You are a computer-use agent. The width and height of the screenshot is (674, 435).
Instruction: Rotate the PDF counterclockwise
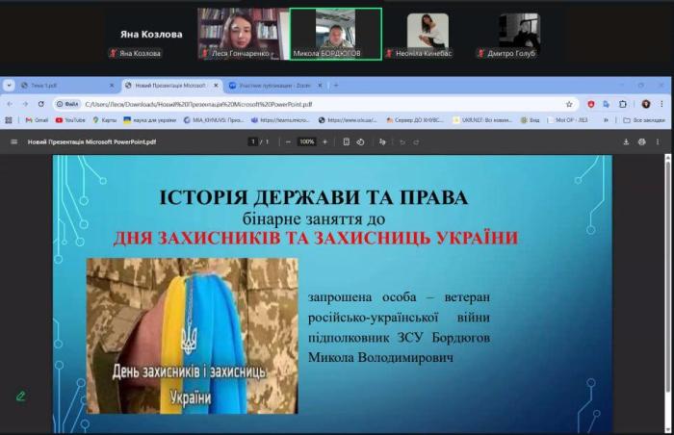point(360,141)
